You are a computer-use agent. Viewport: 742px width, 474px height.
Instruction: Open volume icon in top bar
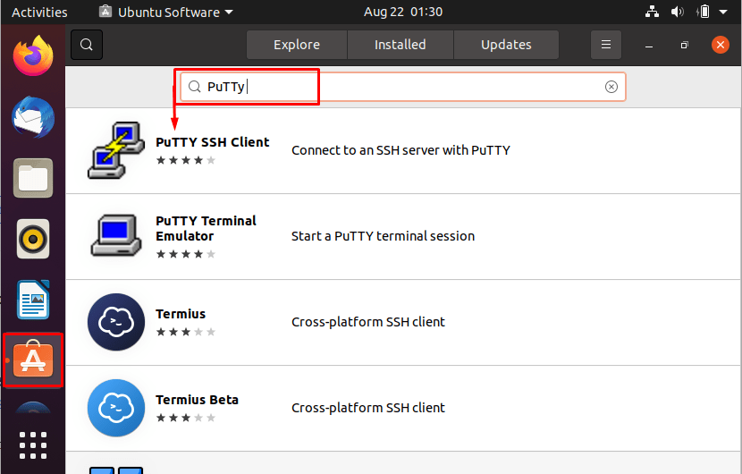(677, 12)
